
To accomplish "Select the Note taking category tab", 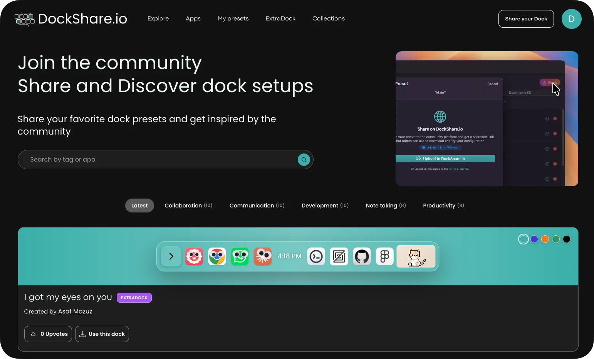I will point(386,206).
